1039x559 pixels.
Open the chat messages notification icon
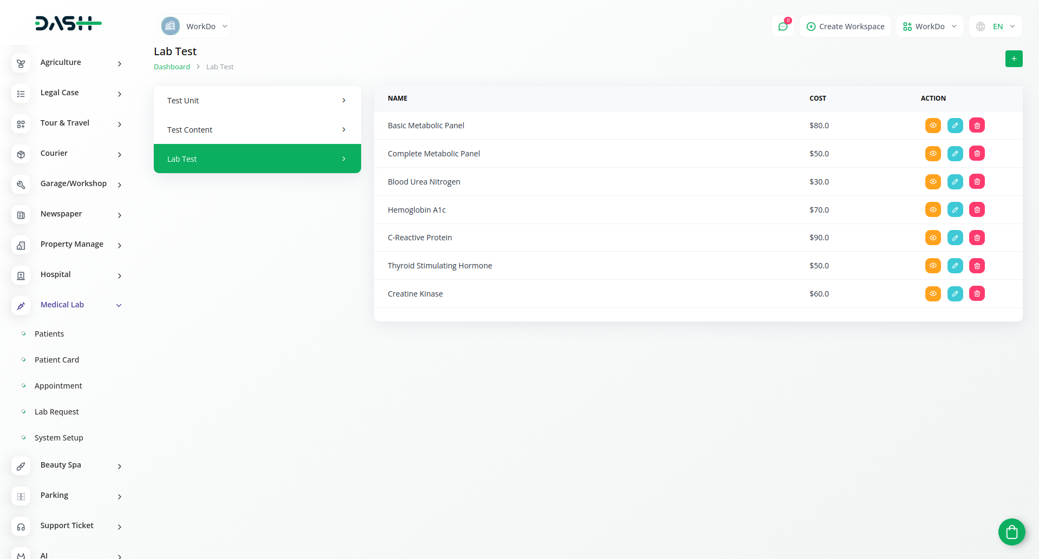[x=783, y=27]
